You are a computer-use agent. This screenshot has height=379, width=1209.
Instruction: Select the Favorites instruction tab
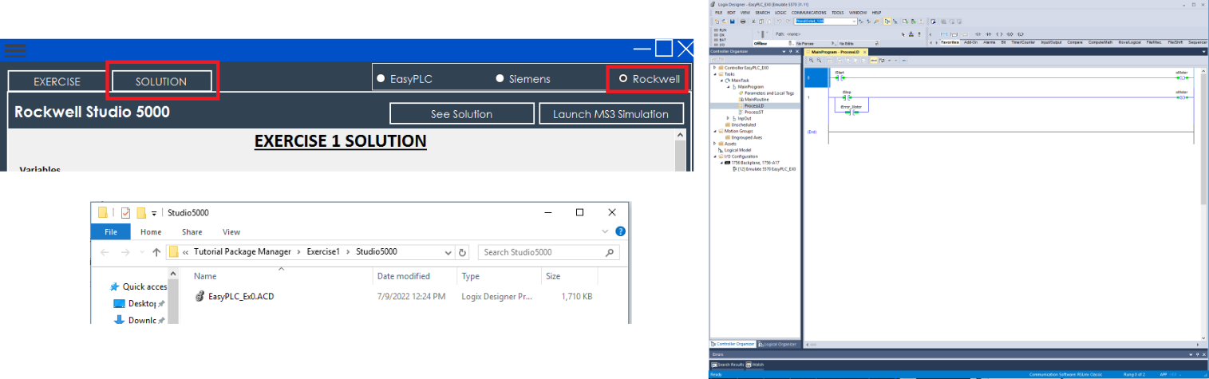(x=950, y=42)
